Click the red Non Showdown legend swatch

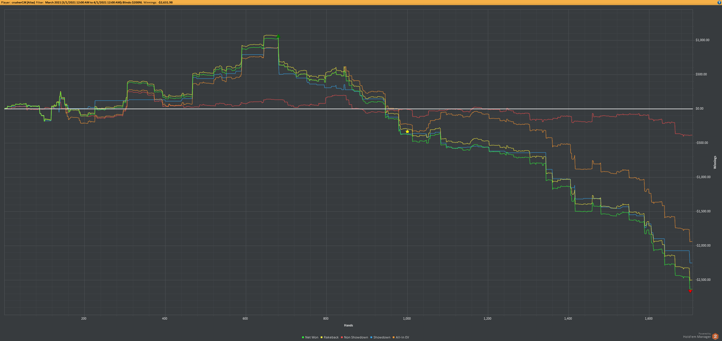[342, 337]
